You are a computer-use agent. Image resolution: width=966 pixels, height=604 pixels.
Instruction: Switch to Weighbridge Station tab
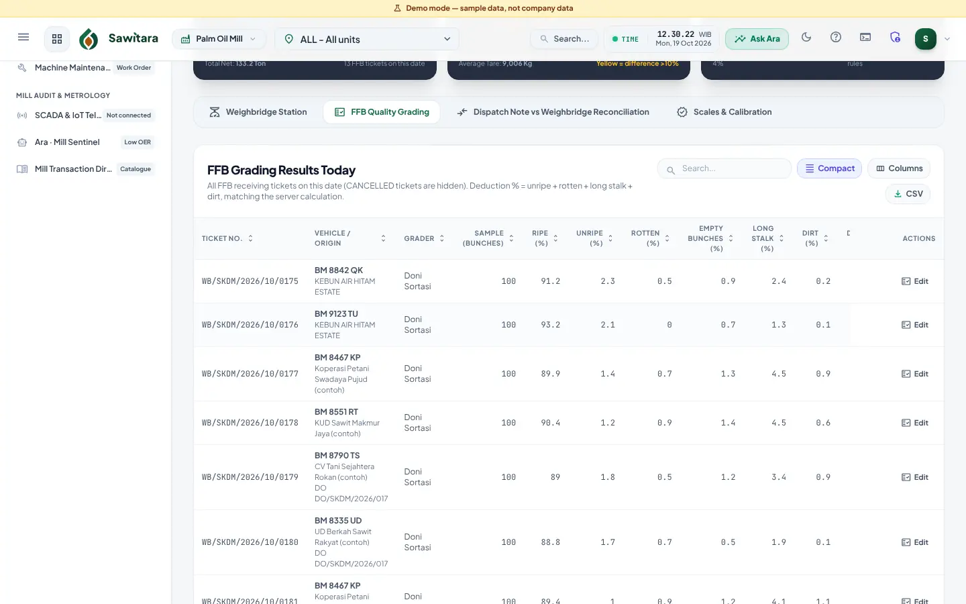(258, 112)
